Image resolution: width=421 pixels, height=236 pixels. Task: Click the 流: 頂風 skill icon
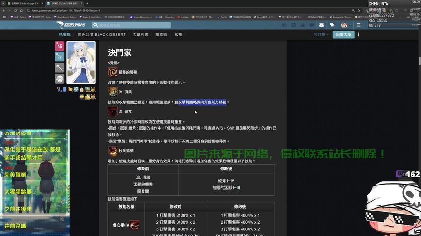[113, 92]
